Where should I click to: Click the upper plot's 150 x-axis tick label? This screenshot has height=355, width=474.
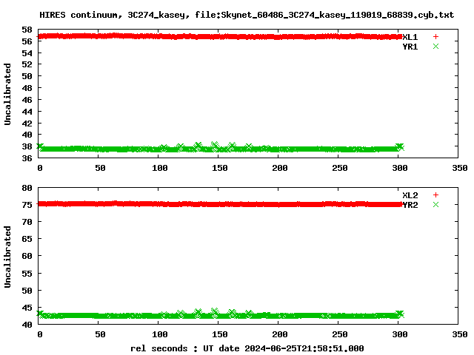[220, 168]
